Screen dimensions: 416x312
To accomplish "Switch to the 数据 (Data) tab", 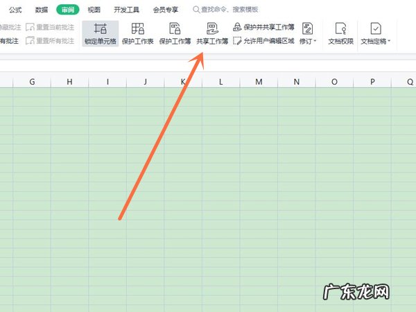I will pyautogui.click(x=42, y=10).
